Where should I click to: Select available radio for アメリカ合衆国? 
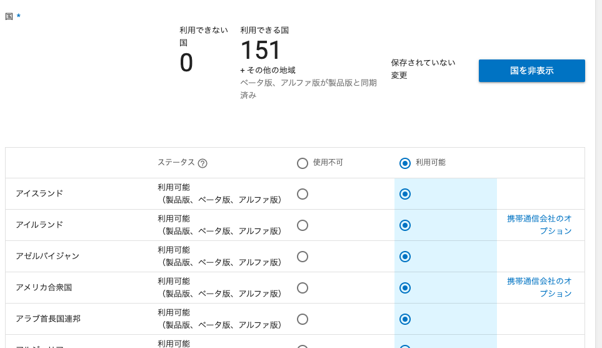coord(405,288)
